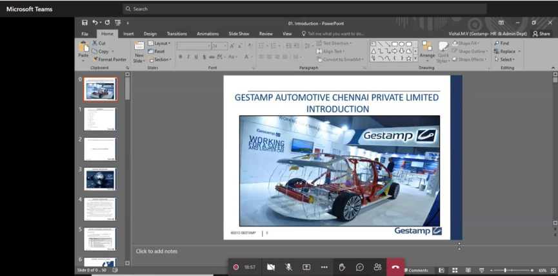The height and width of the screenshot is (276, 558).
Task: Switch to the Animations tab
Action: [208, 34]
